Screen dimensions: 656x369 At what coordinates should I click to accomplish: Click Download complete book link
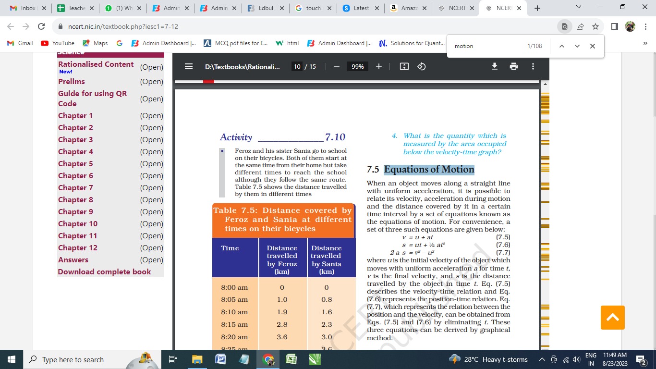(x=104, y=272)
